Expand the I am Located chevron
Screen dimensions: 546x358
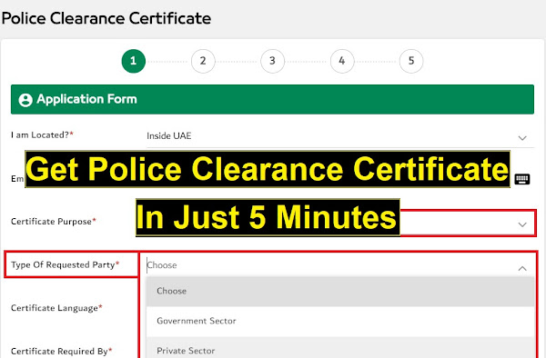click(522, 138)
